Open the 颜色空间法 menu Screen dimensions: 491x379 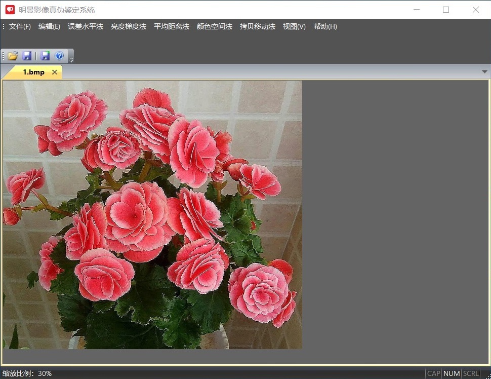click(215, 26)
